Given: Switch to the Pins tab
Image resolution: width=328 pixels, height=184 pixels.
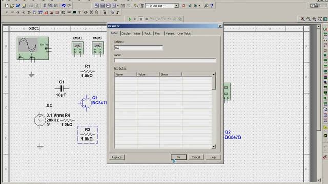Looking at the screenshot, I should pos(157,33).
